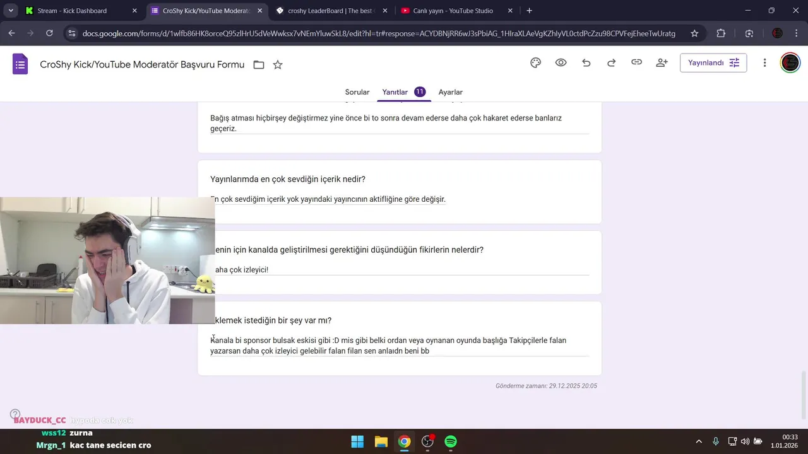The height and width of the screenshot is (454, 808).
Task: Switch to Stream - Kick Dashboard tab
Action: (x=81, y=11)
